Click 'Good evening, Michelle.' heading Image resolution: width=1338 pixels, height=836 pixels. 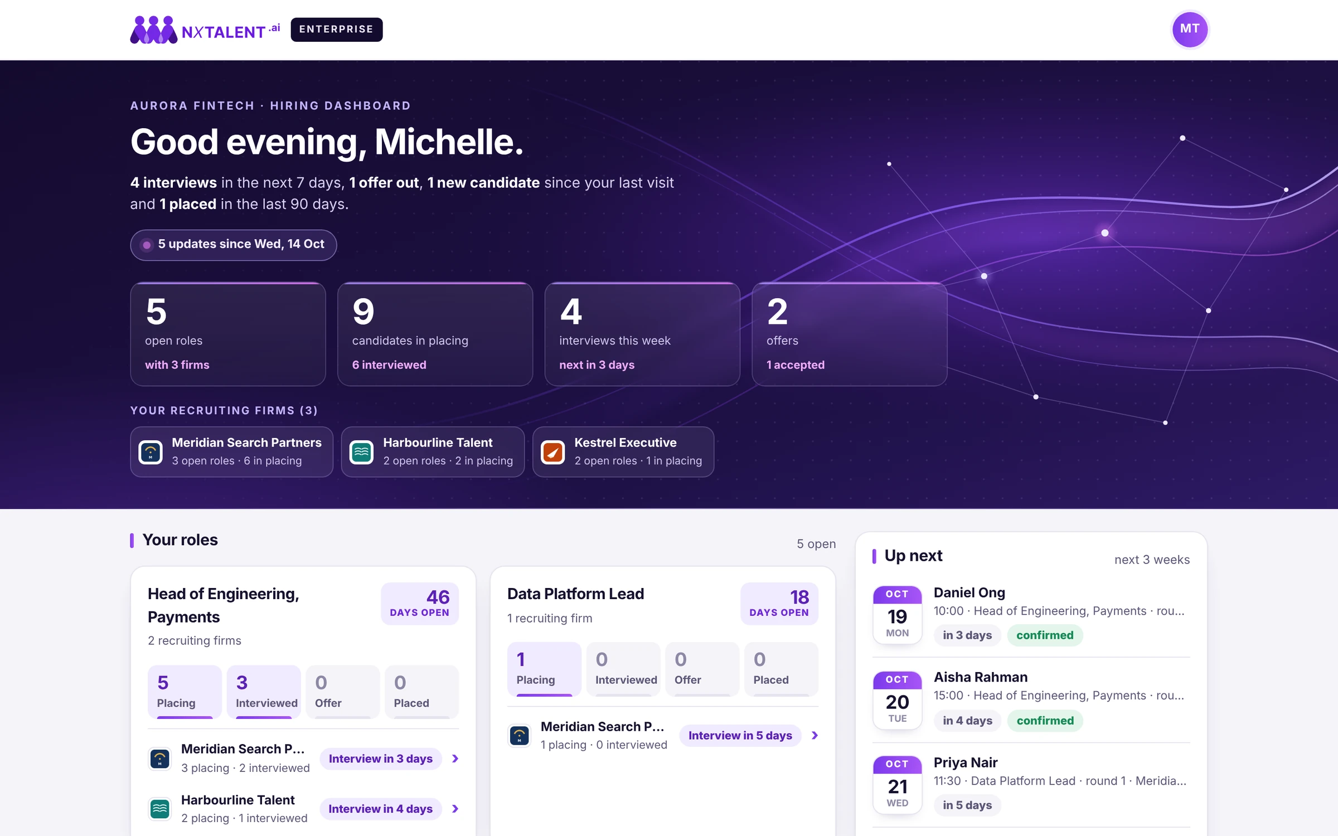[x=327, y=143]
